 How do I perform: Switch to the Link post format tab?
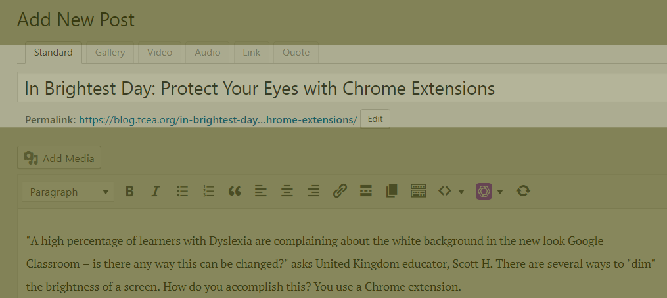252,53
